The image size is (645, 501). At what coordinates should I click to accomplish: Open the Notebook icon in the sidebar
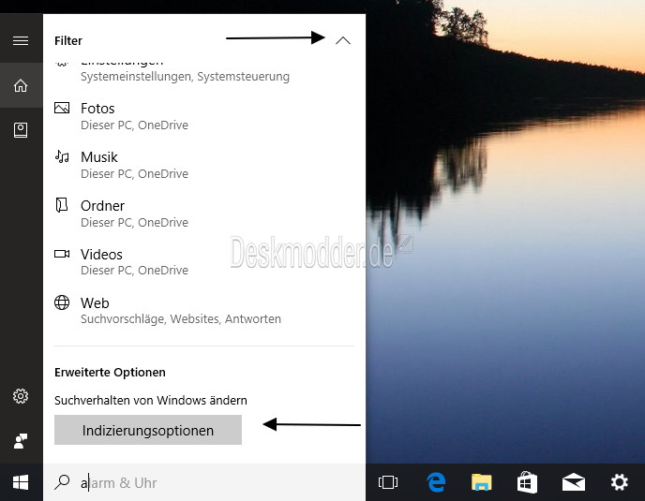21,130
